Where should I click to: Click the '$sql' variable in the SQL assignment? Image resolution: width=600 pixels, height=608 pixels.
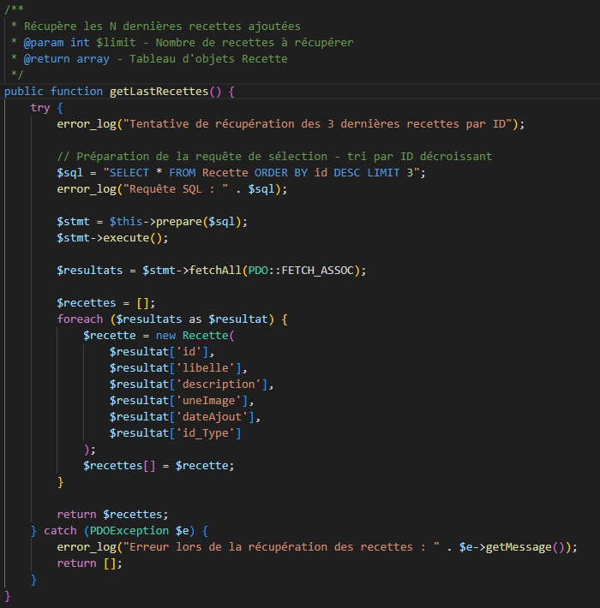click(x=70, y=173)
